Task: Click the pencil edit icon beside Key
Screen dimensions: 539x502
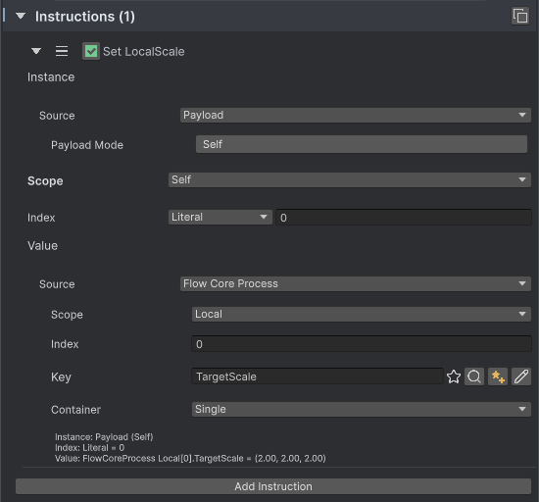Action: [x=521, y=376]
